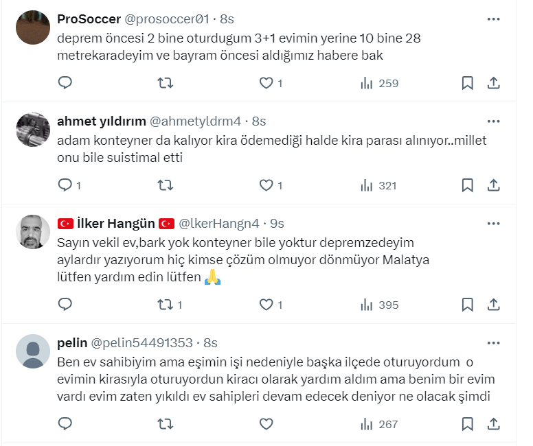Expand more options on pelin's tweet
Viewport: 533px width, 446px height.
click(493, 342)
